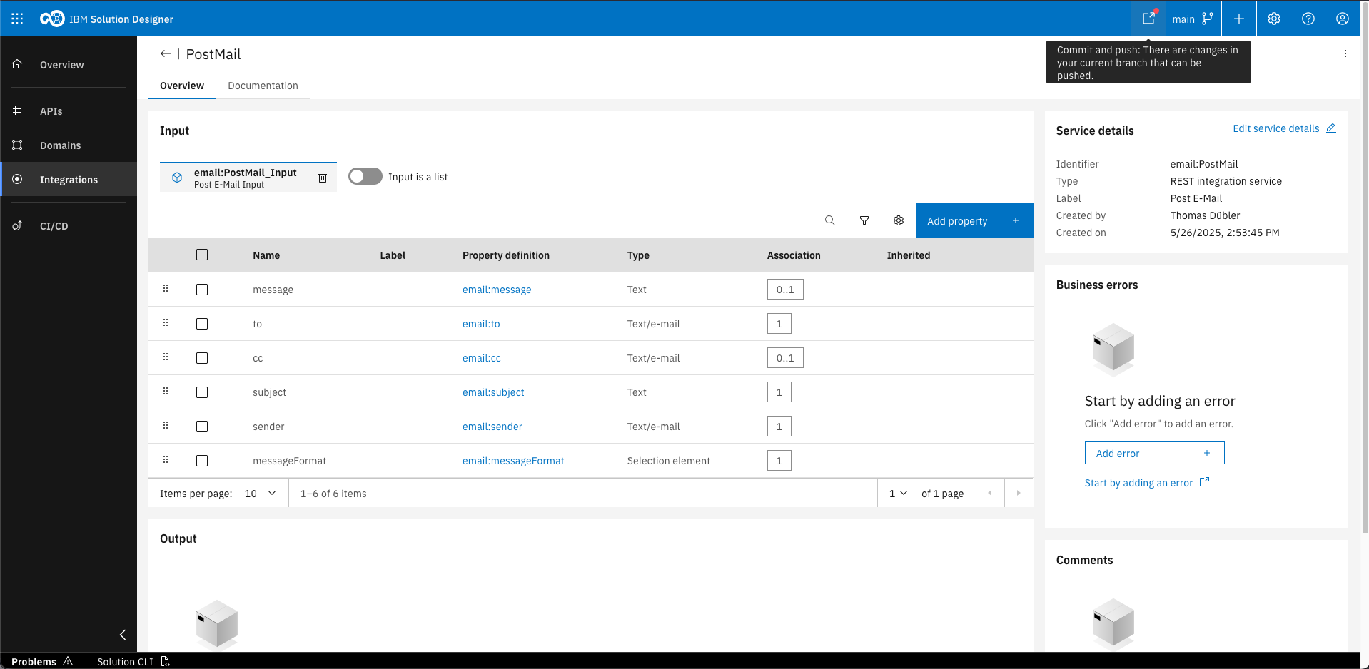Navigate to Domains in the sidebar

tap(60, 145)
